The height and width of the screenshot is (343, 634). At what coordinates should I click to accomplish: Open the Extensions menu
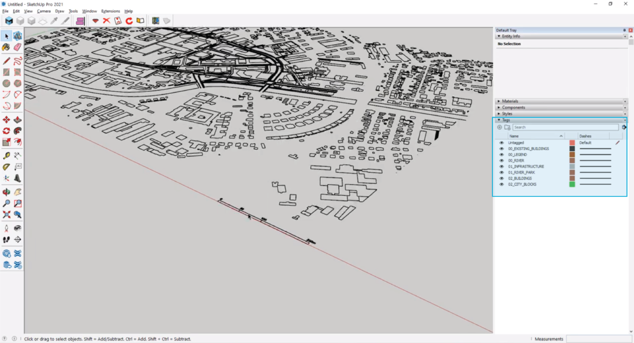click(110, 11)
